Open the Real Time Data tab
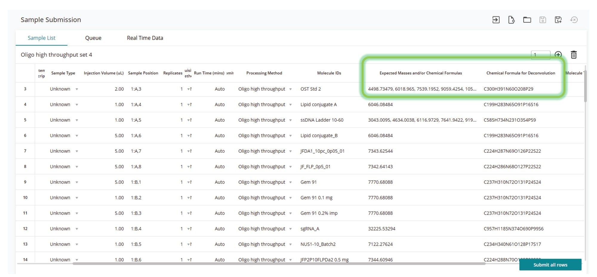The width and height of the screenshot is (597, 277). click(x=145, y=38)
